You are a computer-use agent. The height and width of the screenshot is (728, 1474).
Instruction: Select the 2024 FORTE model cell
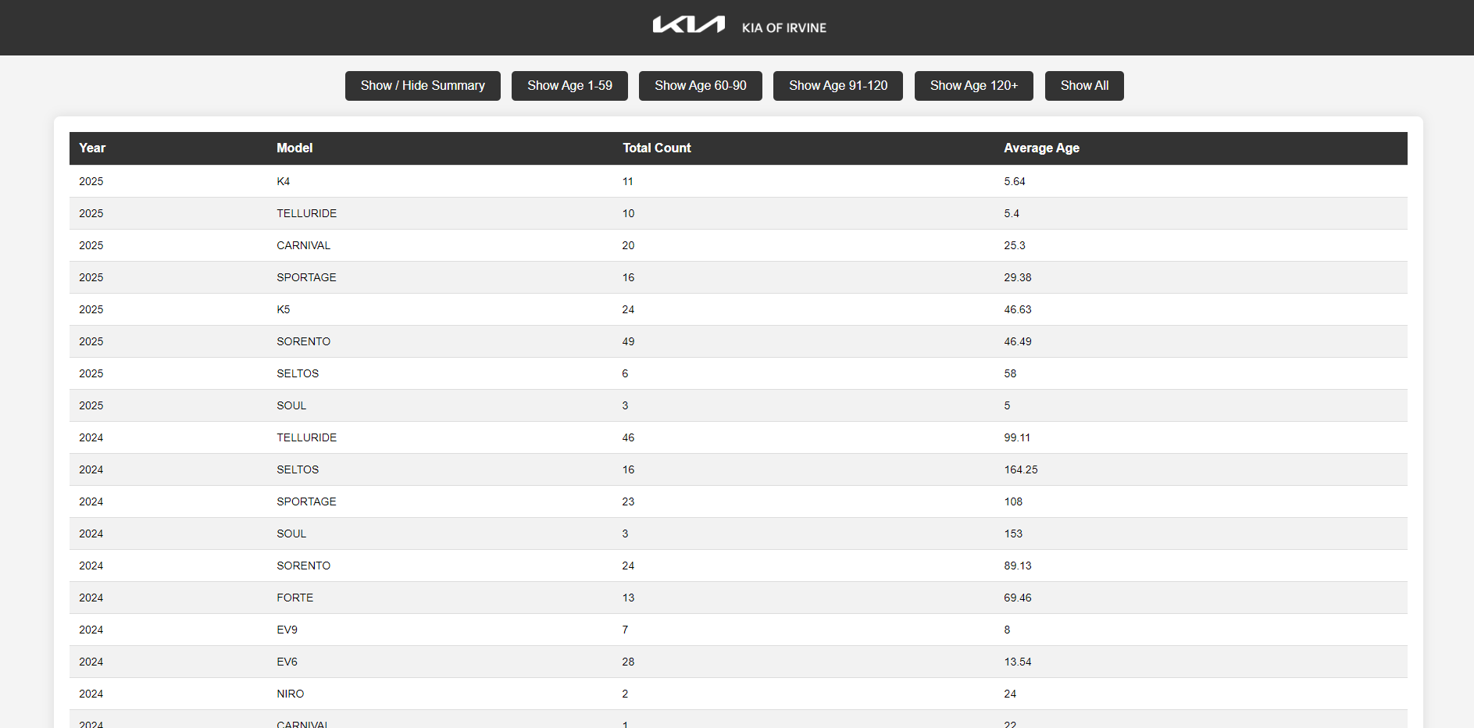294,598
